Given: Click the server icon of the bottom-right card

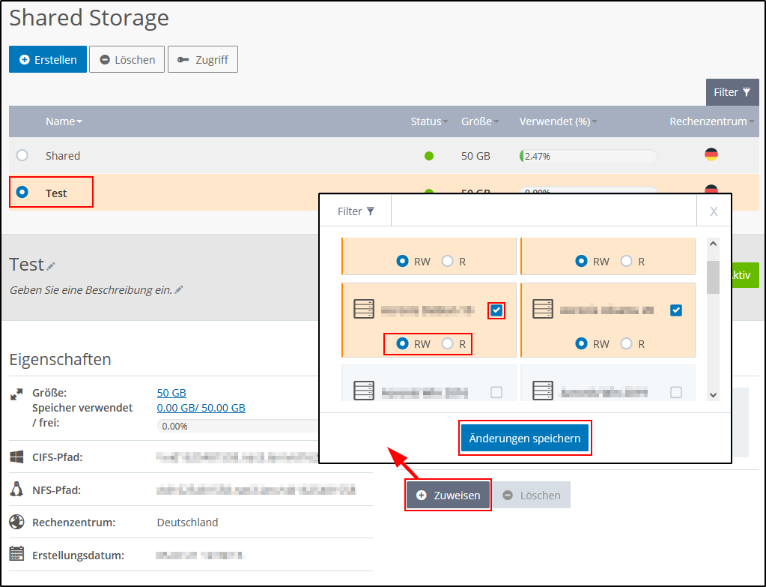Looking at the screenshot, I should tap(543, 391).
